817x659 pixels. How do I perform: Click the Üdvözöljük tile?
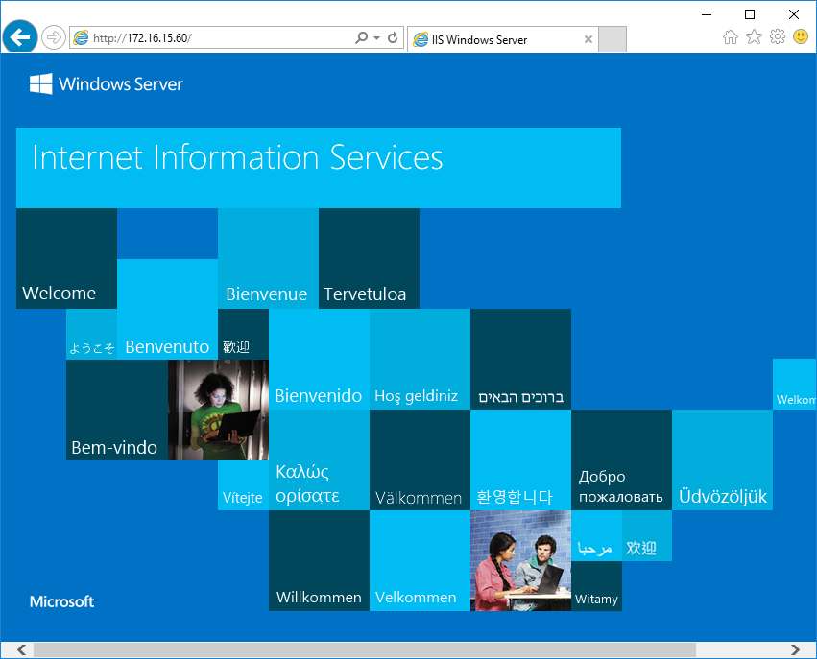point(722,459)
